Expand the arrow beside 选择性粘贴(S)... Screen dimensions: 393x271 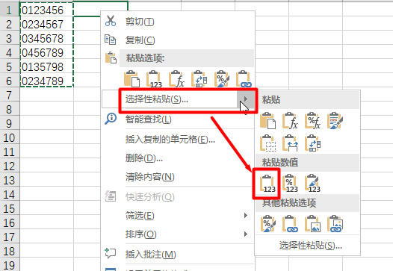[x=246, y=99]
